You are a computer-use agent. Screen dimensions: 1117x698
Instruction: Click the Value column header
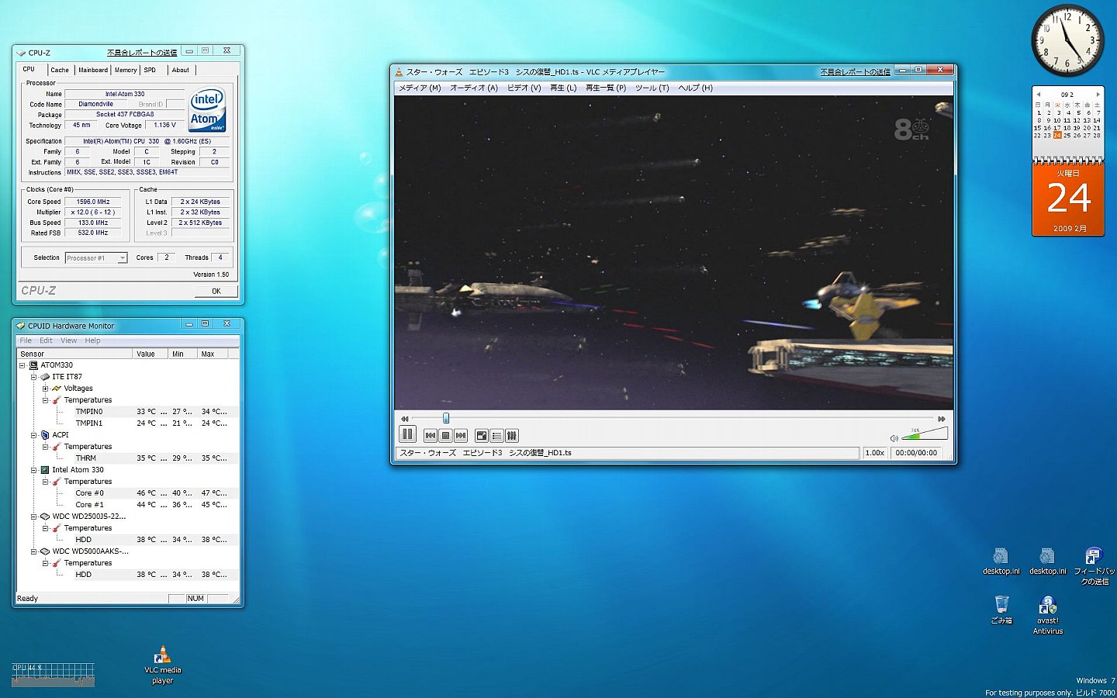[151, 354]
